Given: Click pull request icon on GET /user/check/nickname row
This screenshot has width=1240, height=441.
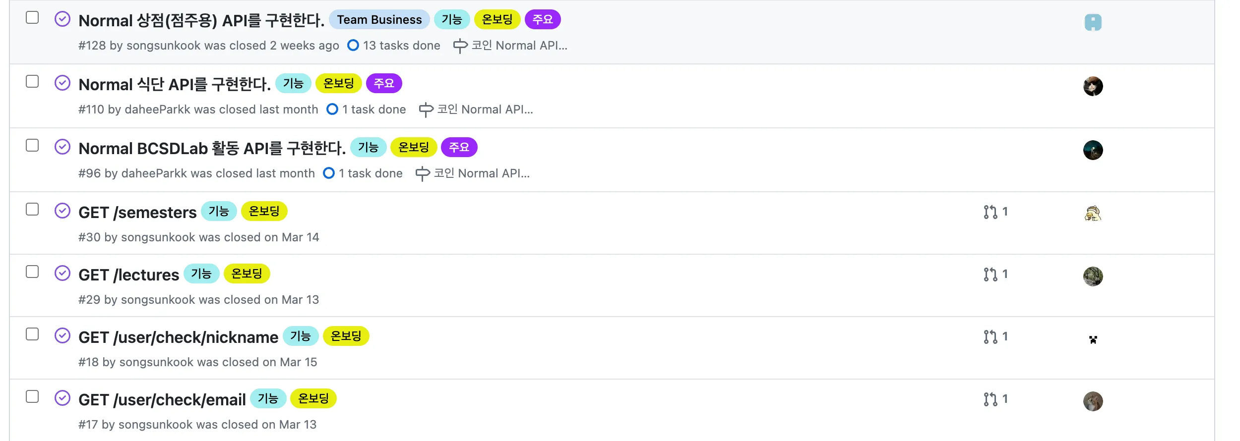Looking at the screenshot, I should point(990,337).
